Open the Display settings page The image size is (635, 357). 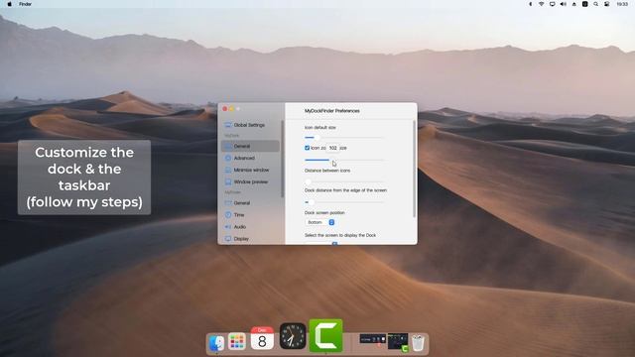[250, 239]
